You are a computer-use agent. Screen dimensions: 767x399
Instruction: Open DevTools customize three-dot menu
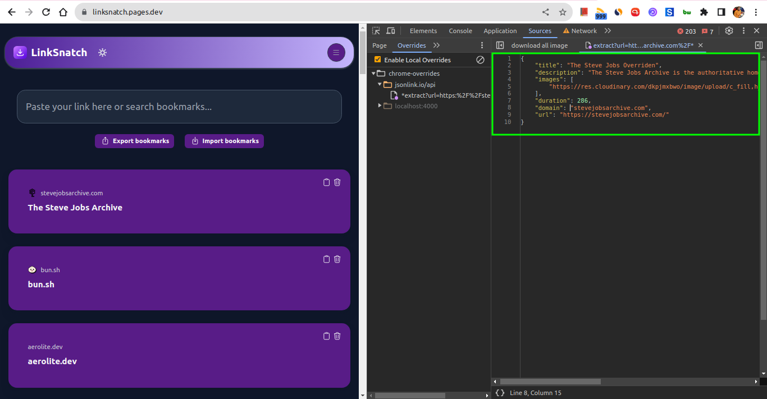pos(743,31)
